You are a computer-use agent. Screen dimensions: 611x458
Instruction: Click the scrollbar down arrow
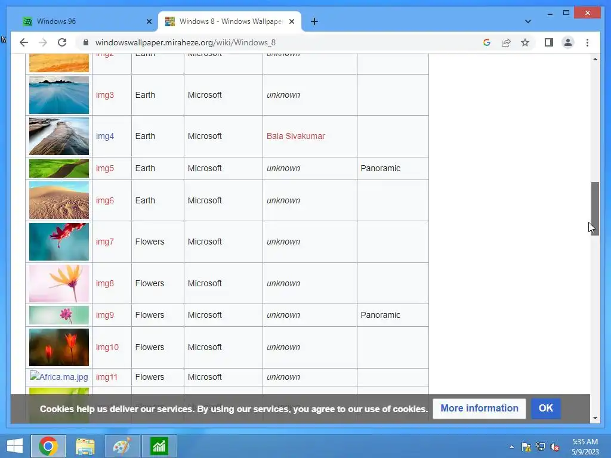[595, 418]
